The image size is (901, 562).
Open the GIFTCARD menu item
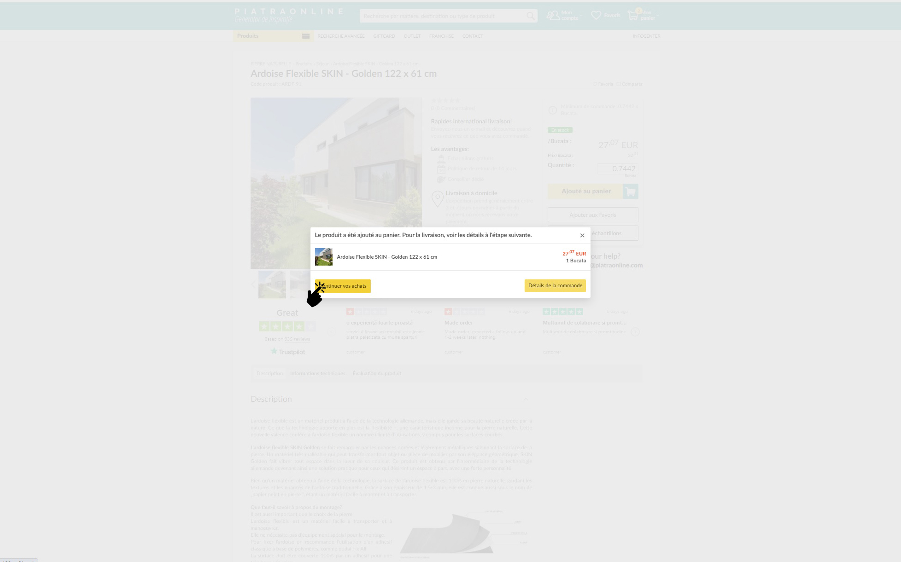tap(384, 36)
